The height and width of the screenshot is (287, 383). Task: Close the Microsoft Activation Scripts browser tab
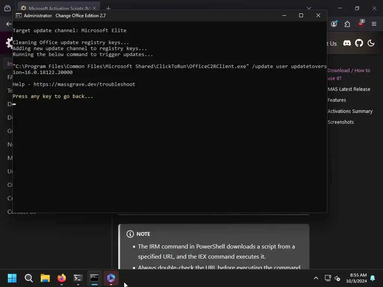coord(94,8)
